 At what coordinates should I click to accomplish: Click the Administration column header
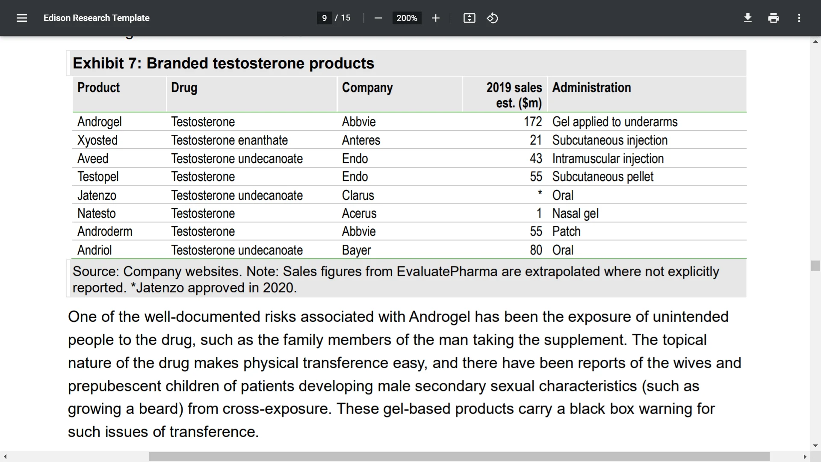click(591, 88)
